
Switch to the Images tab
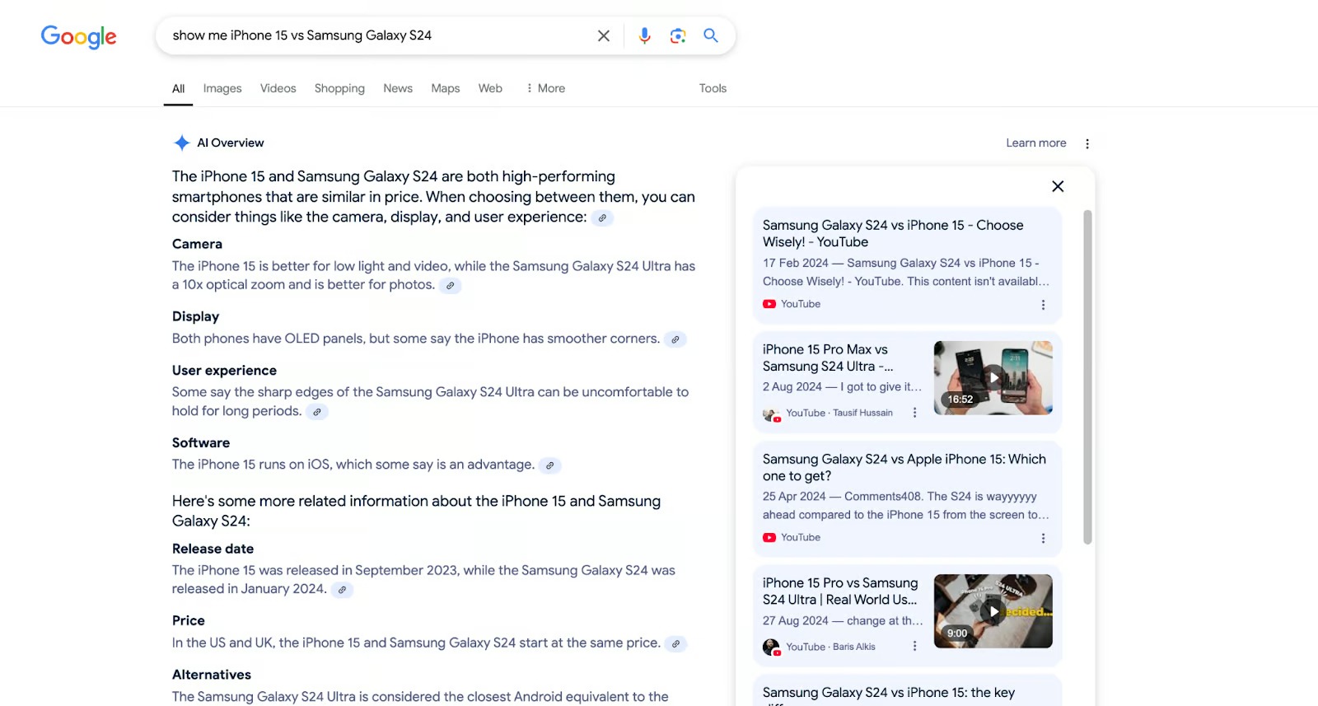[x=222, y=88]
